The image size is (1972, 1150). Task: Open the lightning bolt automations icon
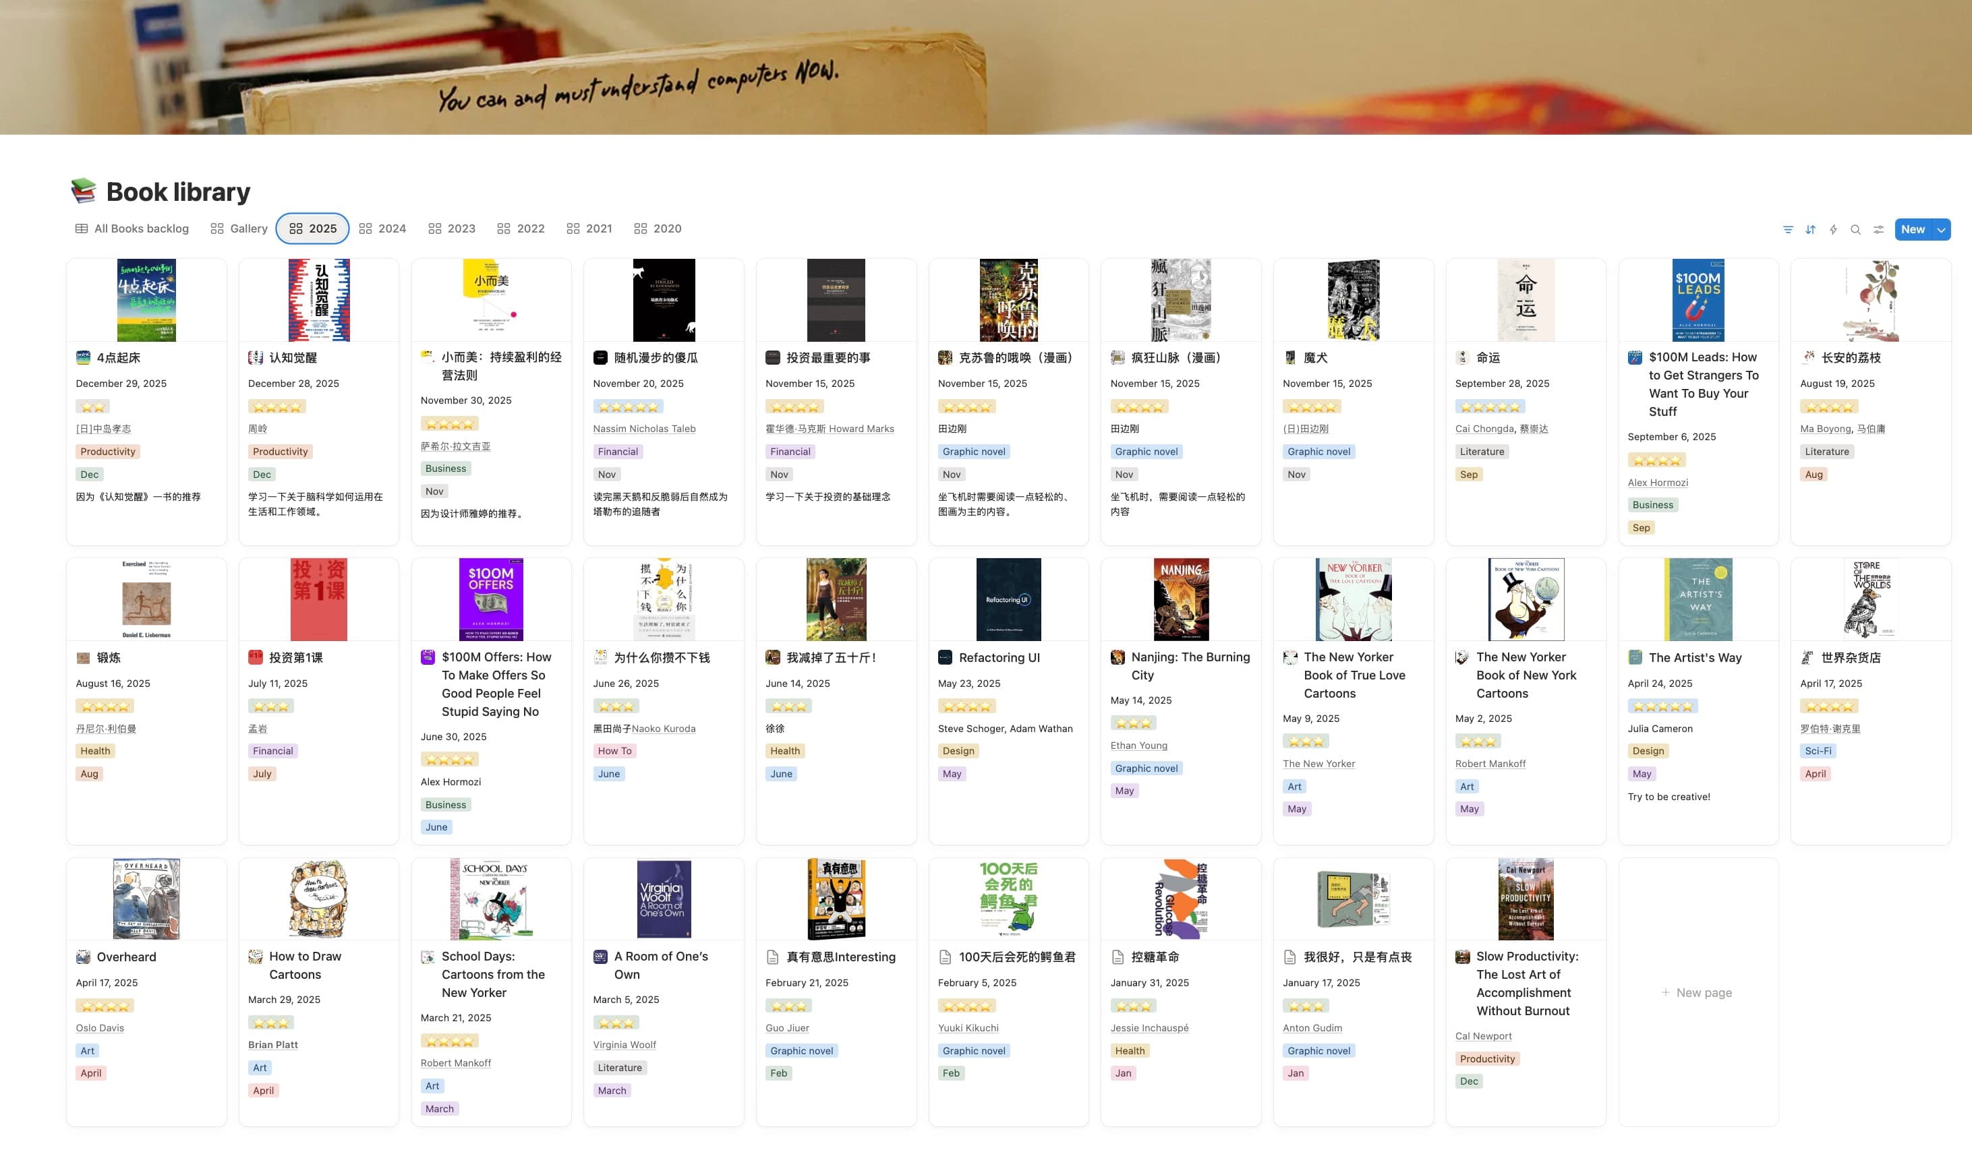click(1834, 229)
